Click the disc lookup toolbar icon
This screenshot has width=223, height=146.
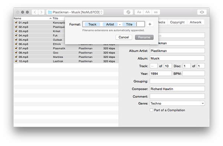pos(128,12)
